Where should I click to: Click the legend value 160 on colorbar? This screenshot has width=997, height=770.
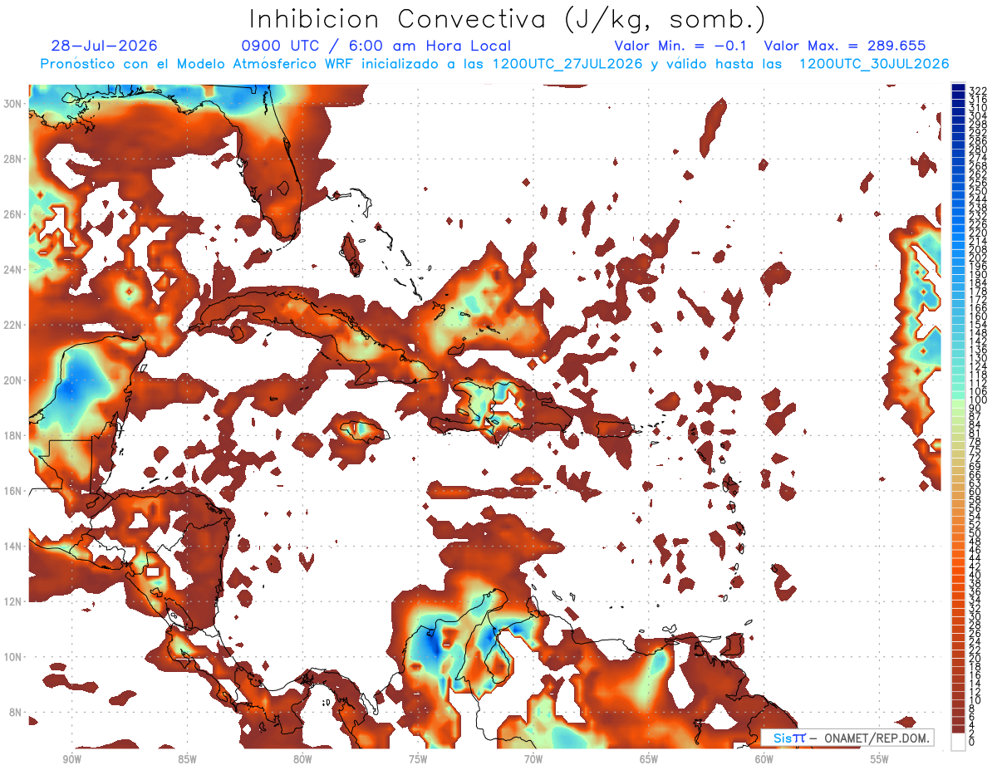(x=977, y=316)
